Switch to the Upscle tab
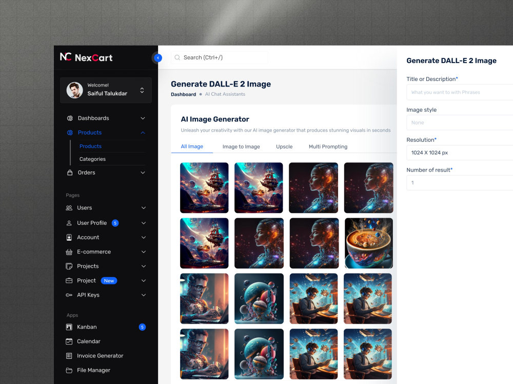Viewport: 513px width, 384px height. pyautogui.click(x=284, y=146)
